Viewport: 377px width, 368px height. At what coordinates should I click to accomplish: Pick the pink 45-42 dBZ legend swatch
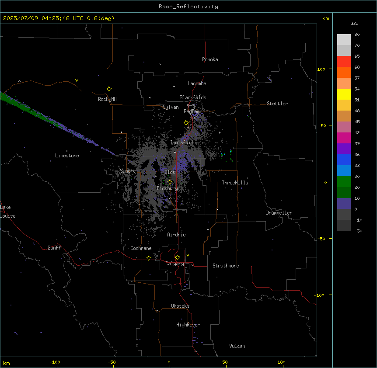click(344, 127)
